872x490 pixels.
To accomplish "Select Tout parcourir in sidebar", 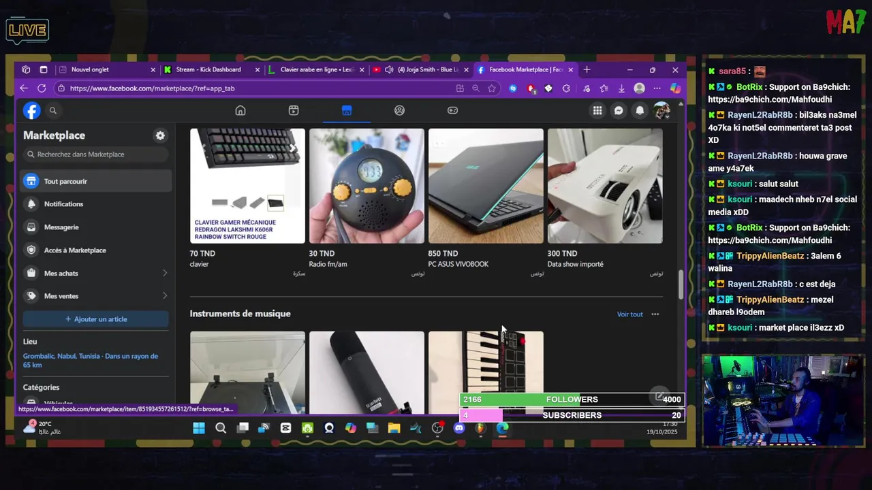I will pos(95,181).
